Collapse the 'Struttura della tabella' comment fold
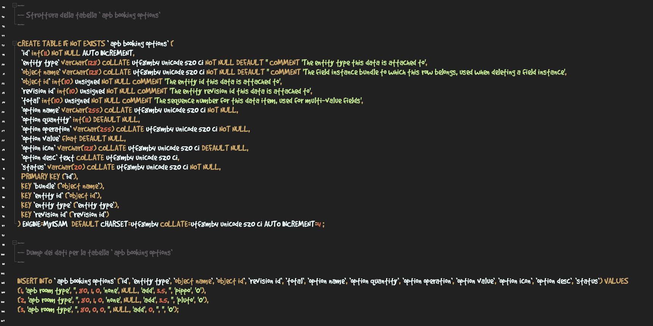Viewport: 653px width, 326px height. pos(14,5)
